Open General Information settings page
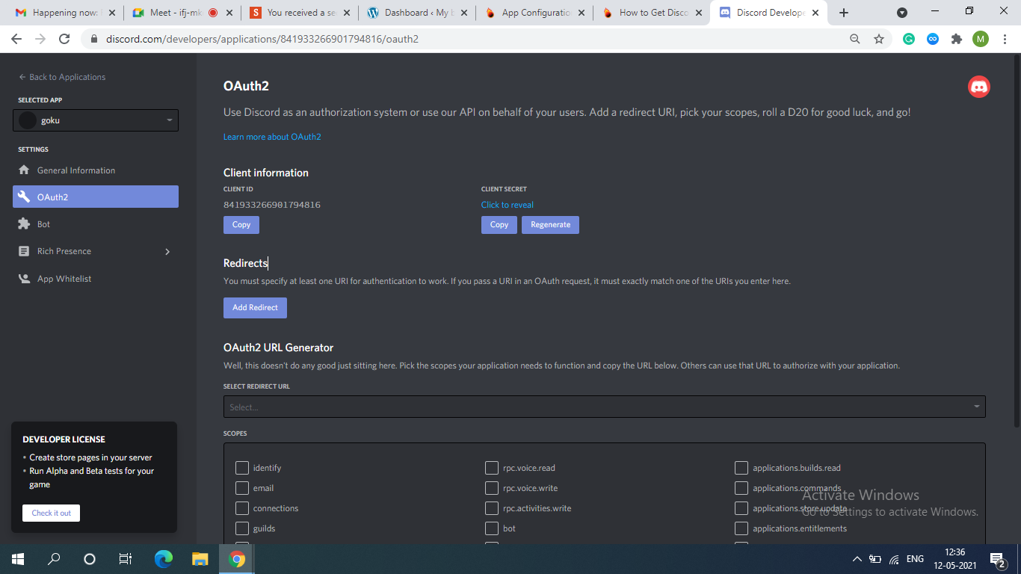The image size is (1021, 574). pos(75,170)
